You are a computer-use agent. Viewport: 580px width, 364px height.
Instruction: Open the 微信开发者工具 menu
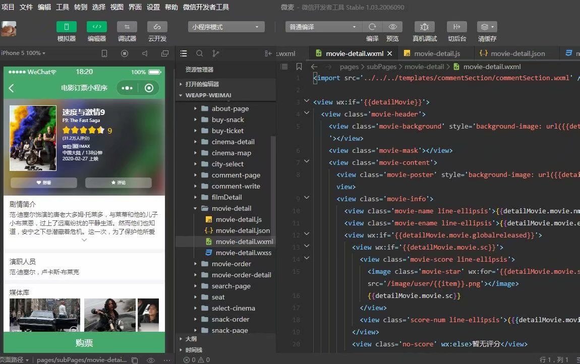[206, 7]
